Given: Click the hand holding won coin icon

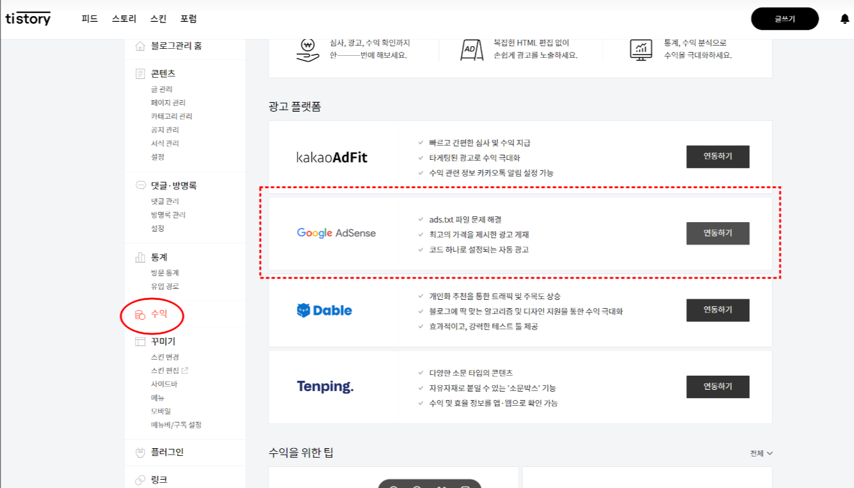Looking at the screenshot, I should (x=308, y=49).
